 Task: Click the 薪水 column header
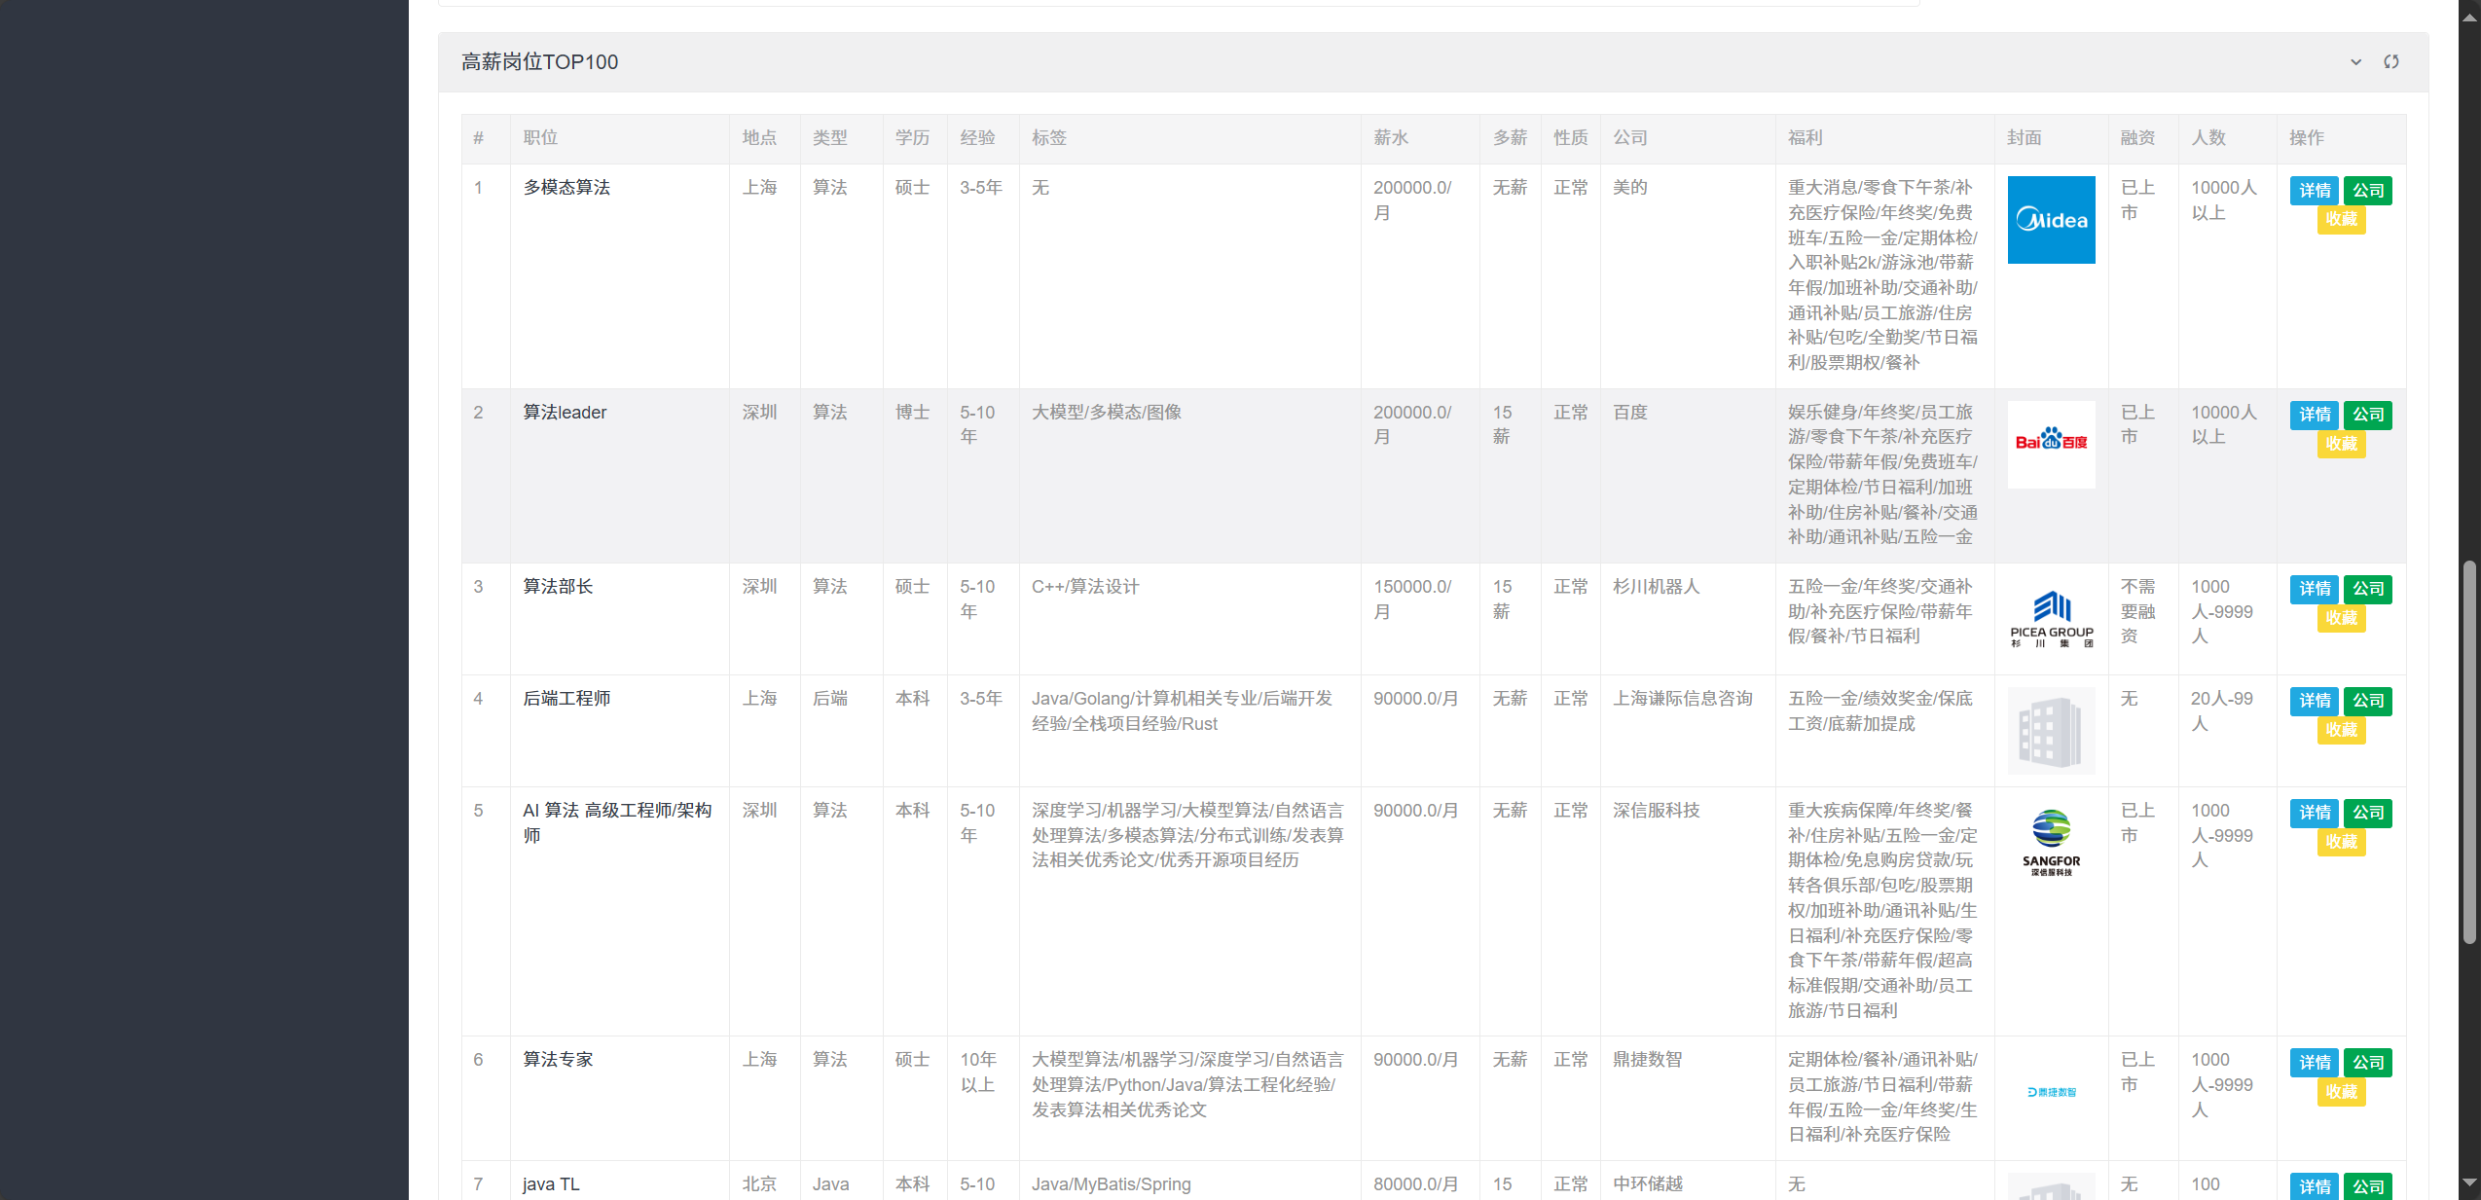click(1391, 138)
